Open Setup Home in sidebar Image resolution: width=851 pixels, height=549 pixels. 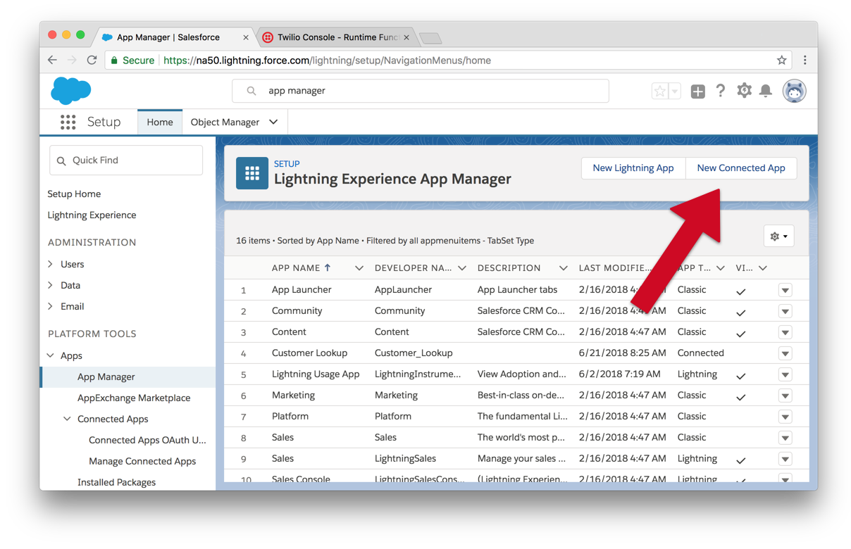click(x=74, y=194)
